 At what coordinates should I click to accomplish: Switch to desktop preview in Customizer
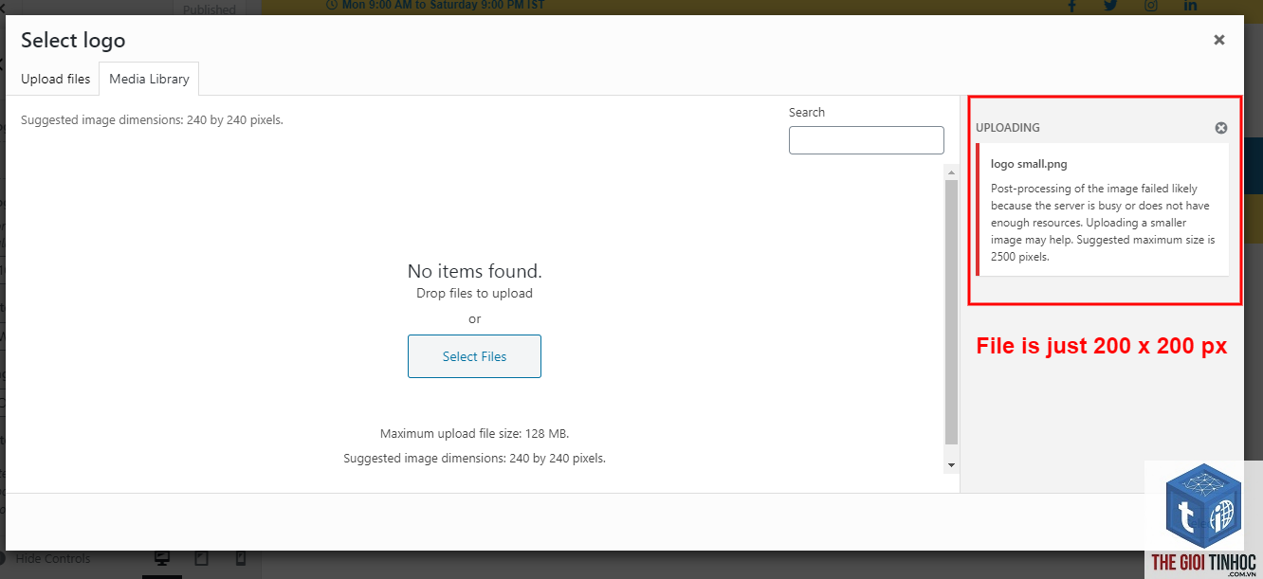pyautogui.click(x=162, y=559)
